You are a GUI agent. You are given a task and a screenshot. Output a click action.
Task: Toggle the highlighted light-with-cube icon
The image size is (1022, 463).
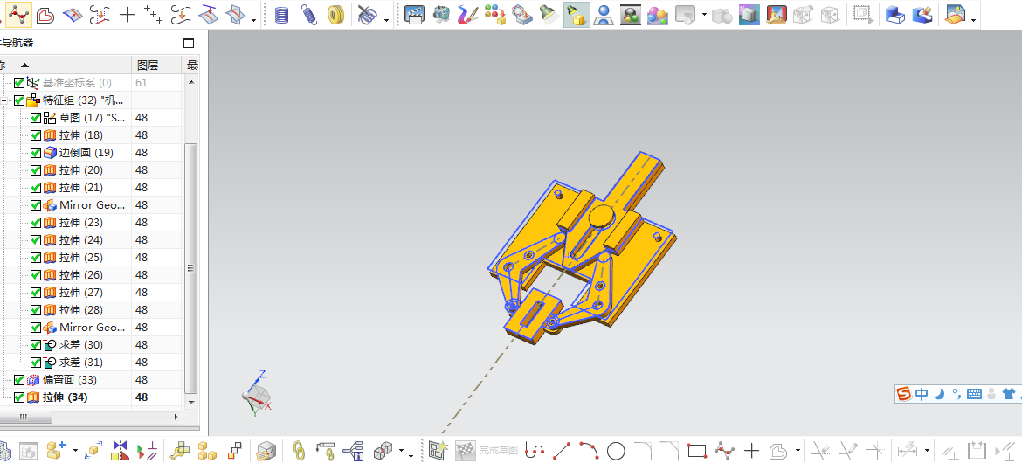577,14
